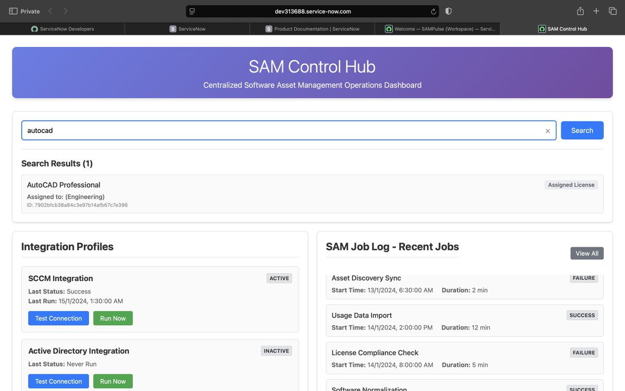Click Last Status: Never Run text
The image size is (625, 391).
pyautogui.click(x=62, y=364)
